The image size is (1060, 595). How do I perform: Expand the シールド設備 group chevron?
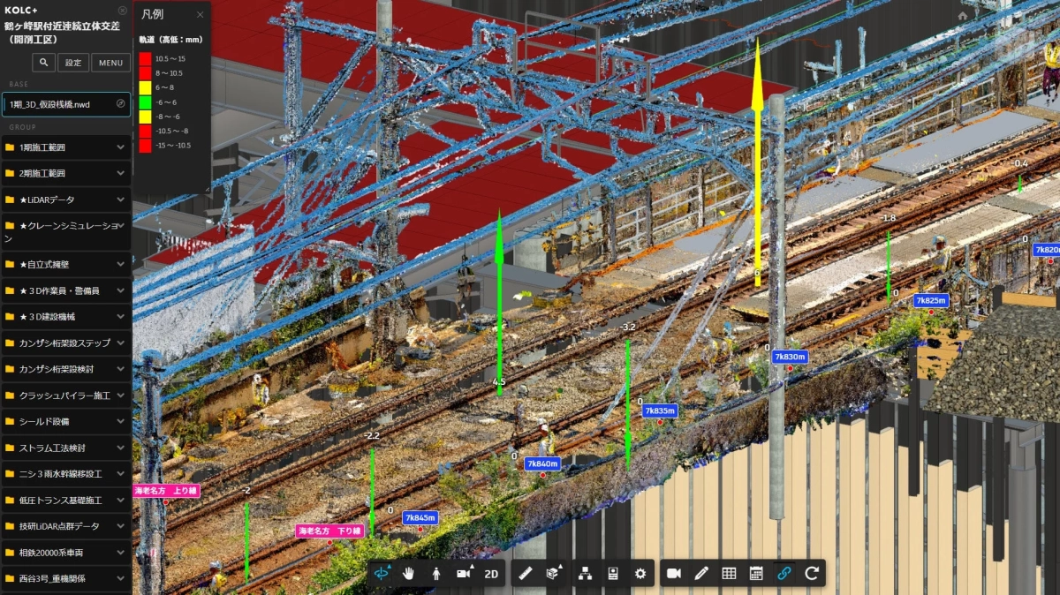pos(120,422)
